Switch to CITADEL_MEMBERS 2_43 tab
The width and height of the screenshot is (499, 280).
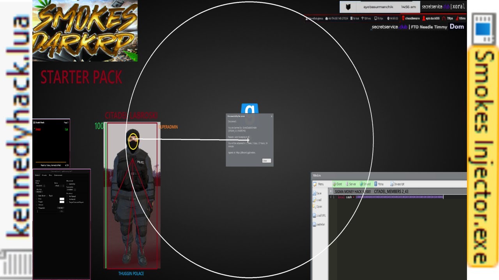pyautogui.click(x=391, y=192)
